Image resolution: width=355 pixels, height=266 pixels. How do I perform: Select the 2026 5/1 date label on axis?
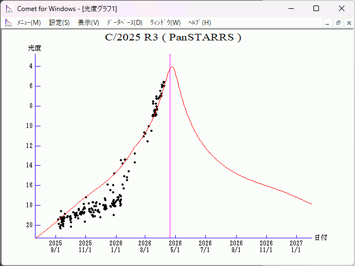[x=175, y=246]
